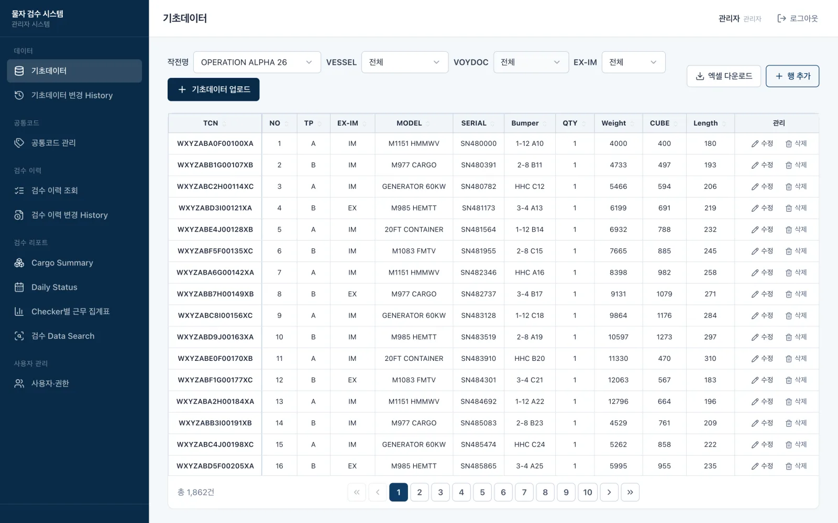Open the VESSEL filter dropdown
The image size is (838, 523).
click(405, 62)
